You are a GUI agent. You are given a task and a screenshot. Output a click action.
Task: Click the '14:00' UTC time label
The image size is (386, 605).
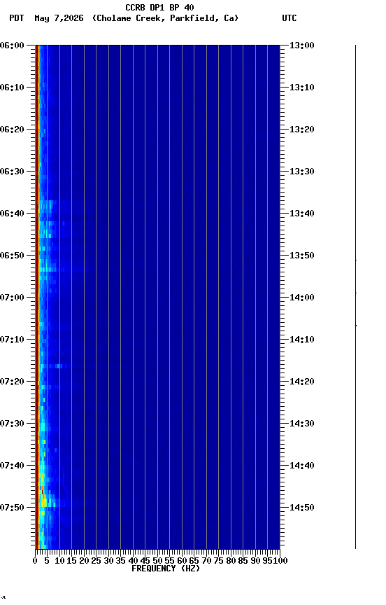[x=302, y=298]
